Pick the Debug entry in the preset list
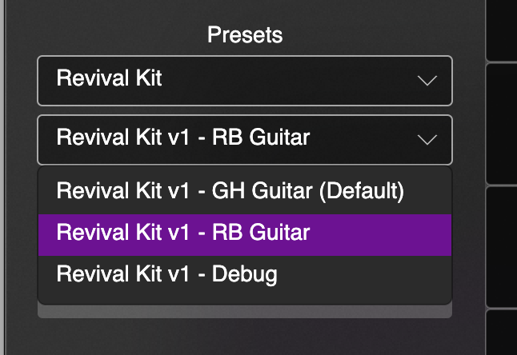 click(166, 275)
